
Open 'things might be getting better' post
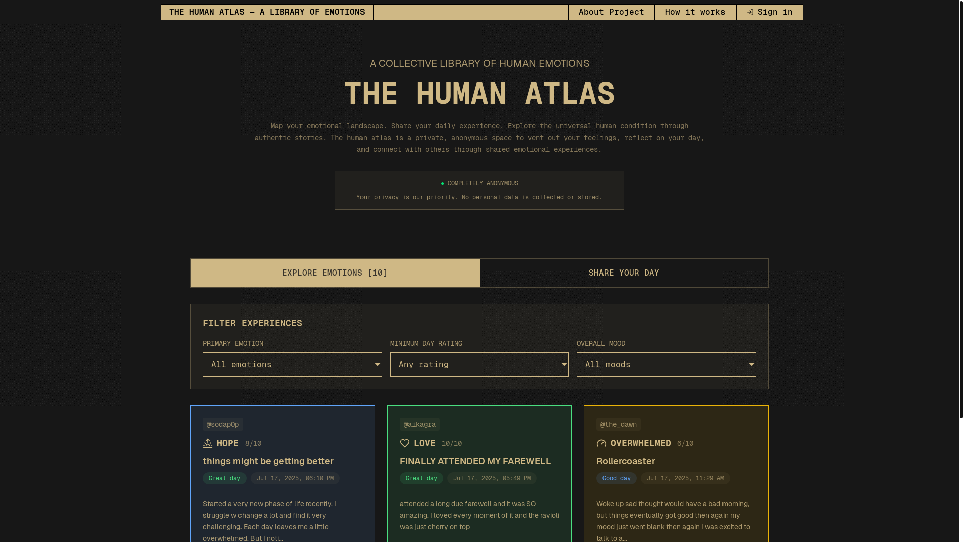268,461
